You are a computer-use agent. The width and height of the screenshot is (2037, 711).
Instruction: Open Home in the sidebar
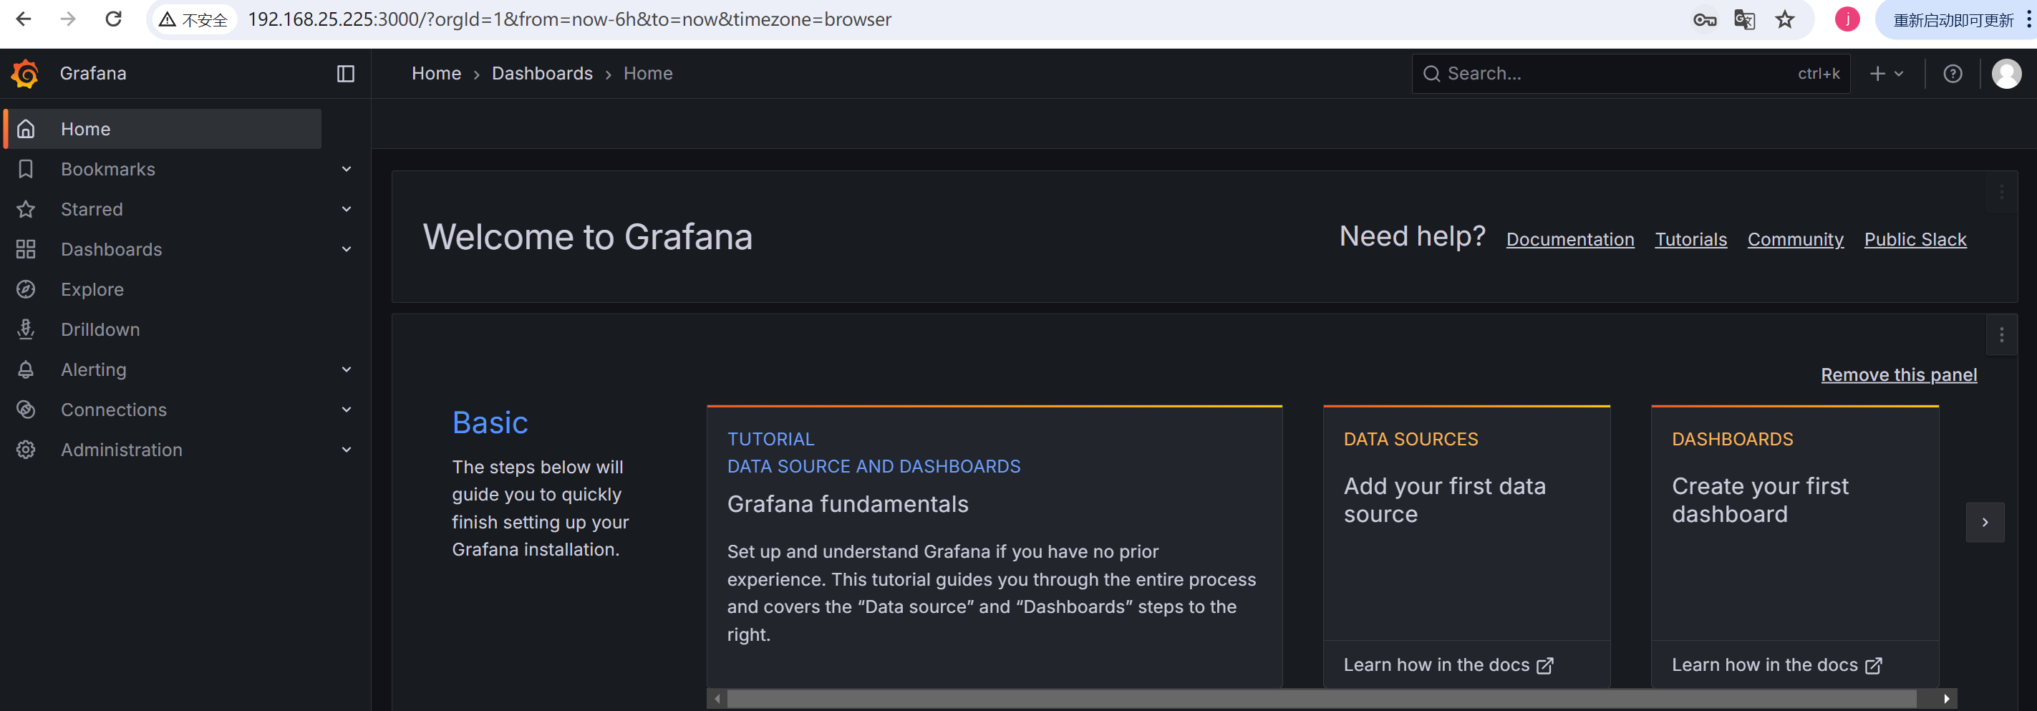click(163, 129)
